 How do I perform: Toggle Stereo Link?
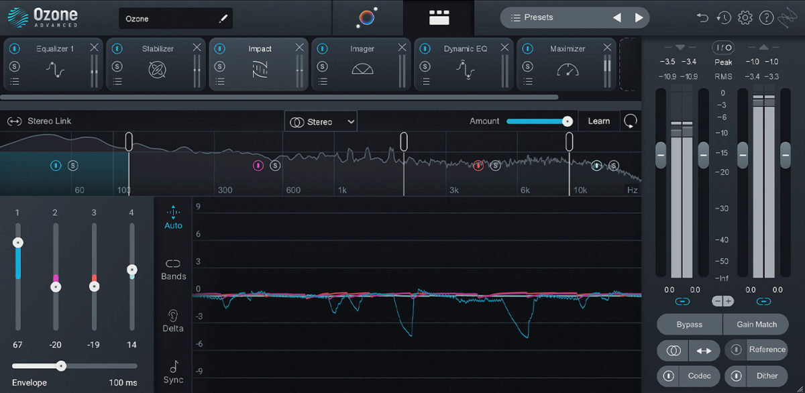(39, 121)
